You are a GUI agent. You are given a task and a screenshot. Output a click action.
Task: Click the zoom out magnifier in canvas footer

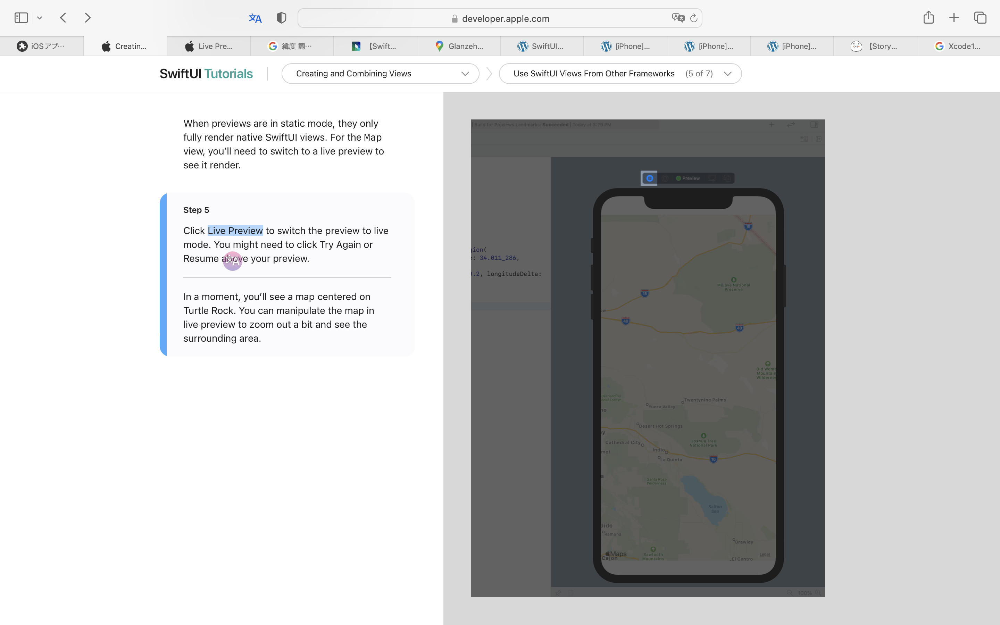(x=790, y=593)
